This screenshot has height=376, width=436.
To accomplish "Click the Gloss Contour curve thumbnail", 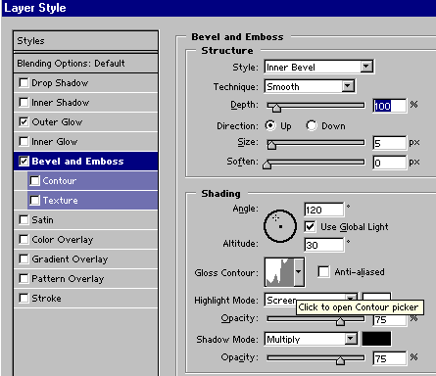I will [279, 272].
